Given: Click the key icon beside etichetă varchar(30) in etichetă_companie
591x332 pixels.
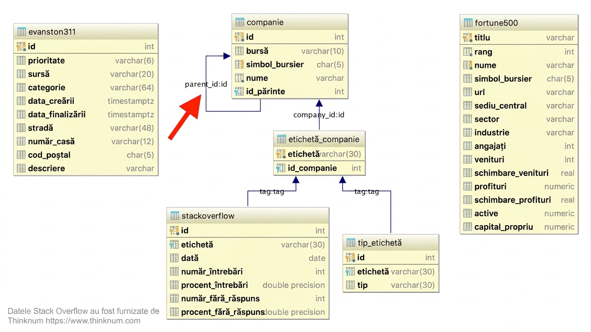Looking at the screenshot, I should coord(281,154).
